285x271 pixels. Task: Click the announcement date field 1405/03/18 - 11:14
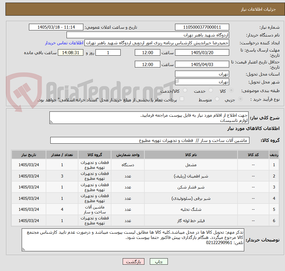(x=56, y=27)
